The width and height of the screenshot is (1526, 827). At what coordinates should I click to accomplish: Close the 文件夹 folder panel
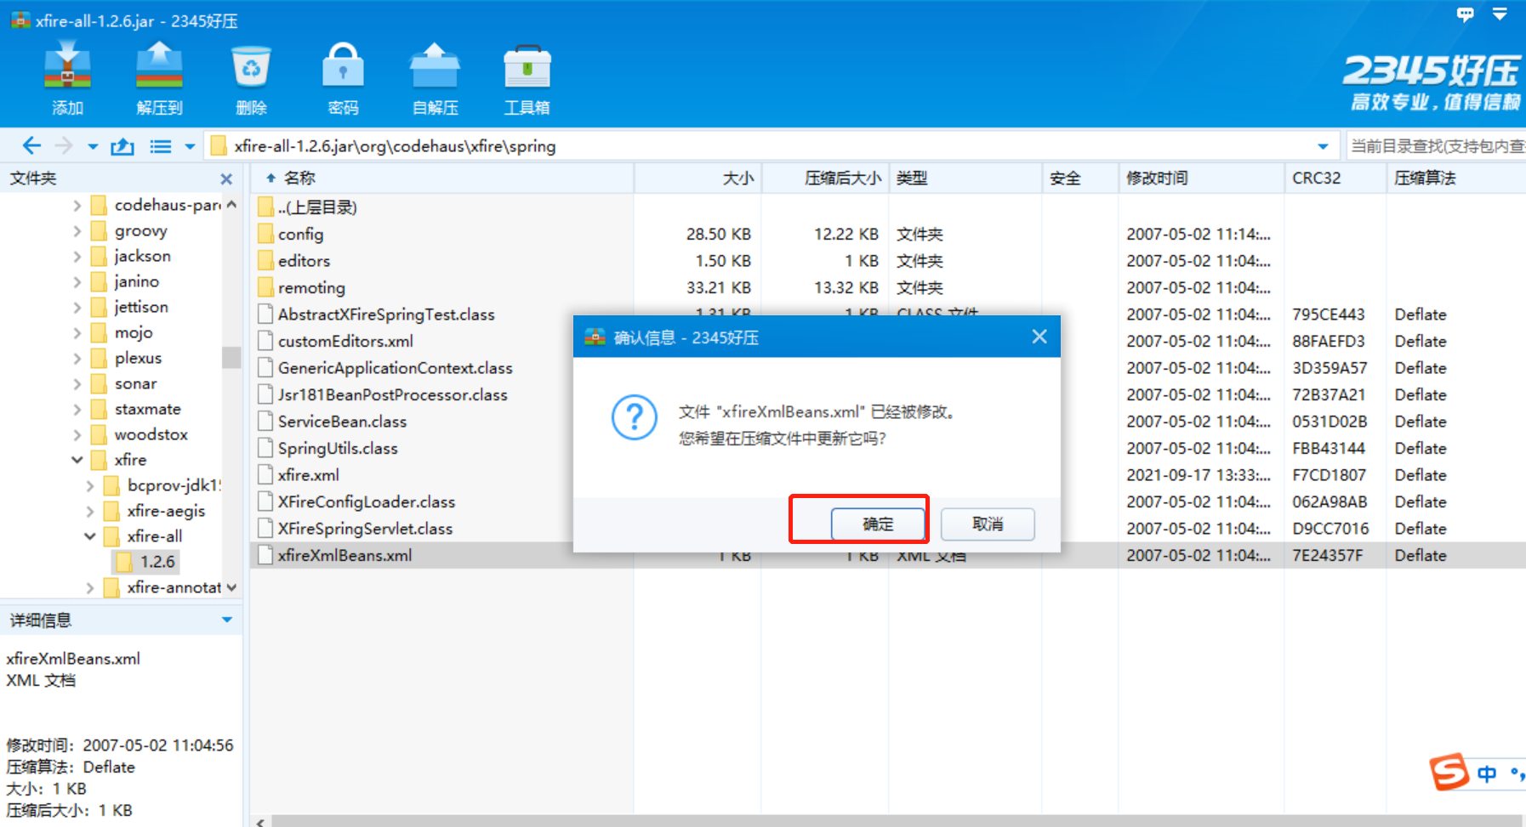[x=226, y=178]
